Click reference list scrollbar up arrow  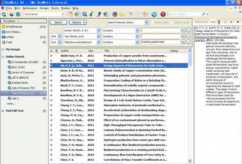pyautogui.click(x=190, y=50)
